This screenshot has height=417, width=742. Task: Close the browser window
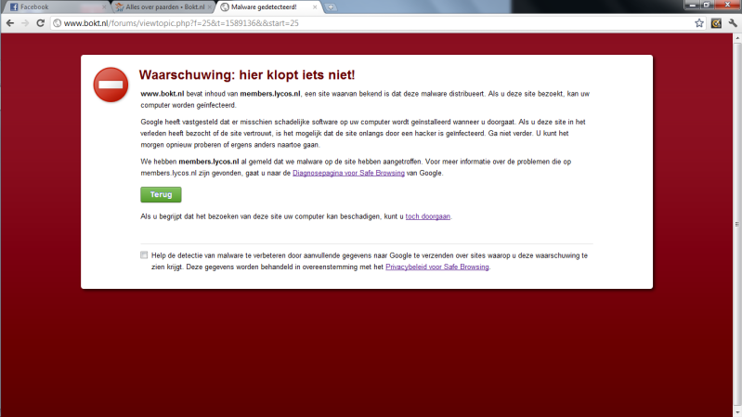click(727, 5)
